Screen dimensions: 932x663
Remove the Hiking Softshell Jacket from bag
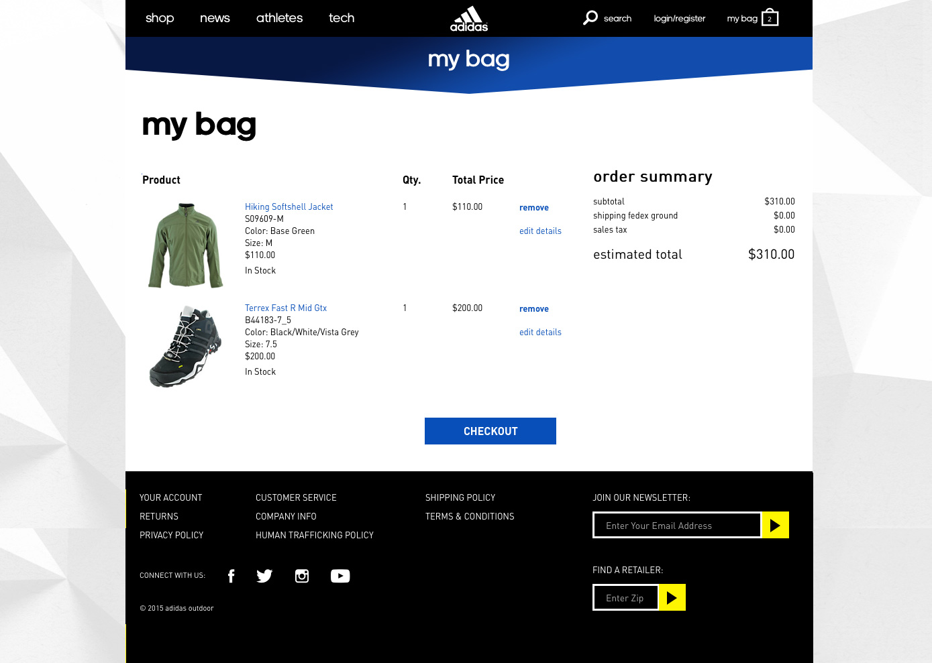click(534, 208)
